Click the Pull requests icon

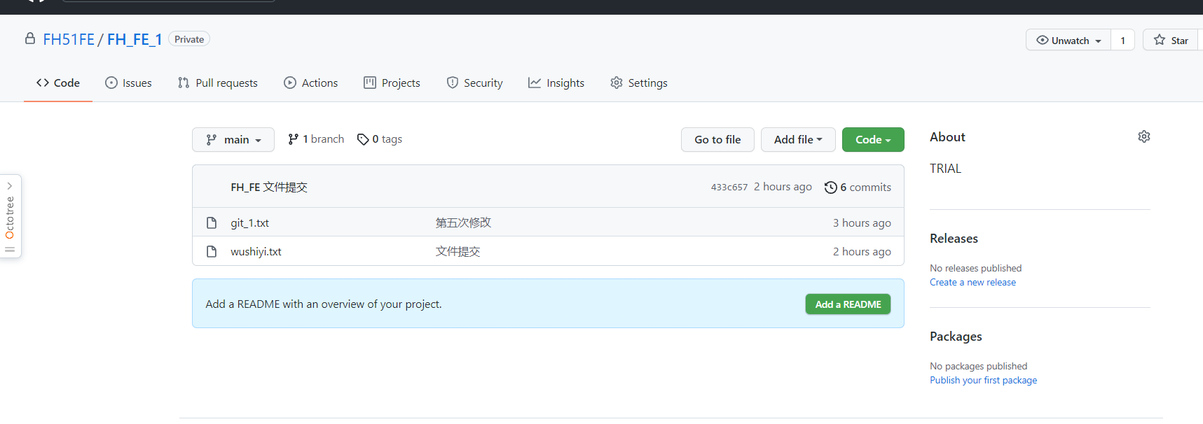coord(184,83)
